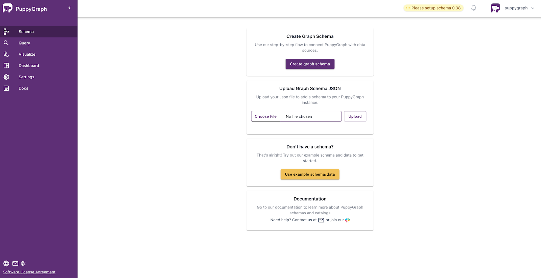Click the Choose File button
541x278 pixels.
[x=265, y=116]
